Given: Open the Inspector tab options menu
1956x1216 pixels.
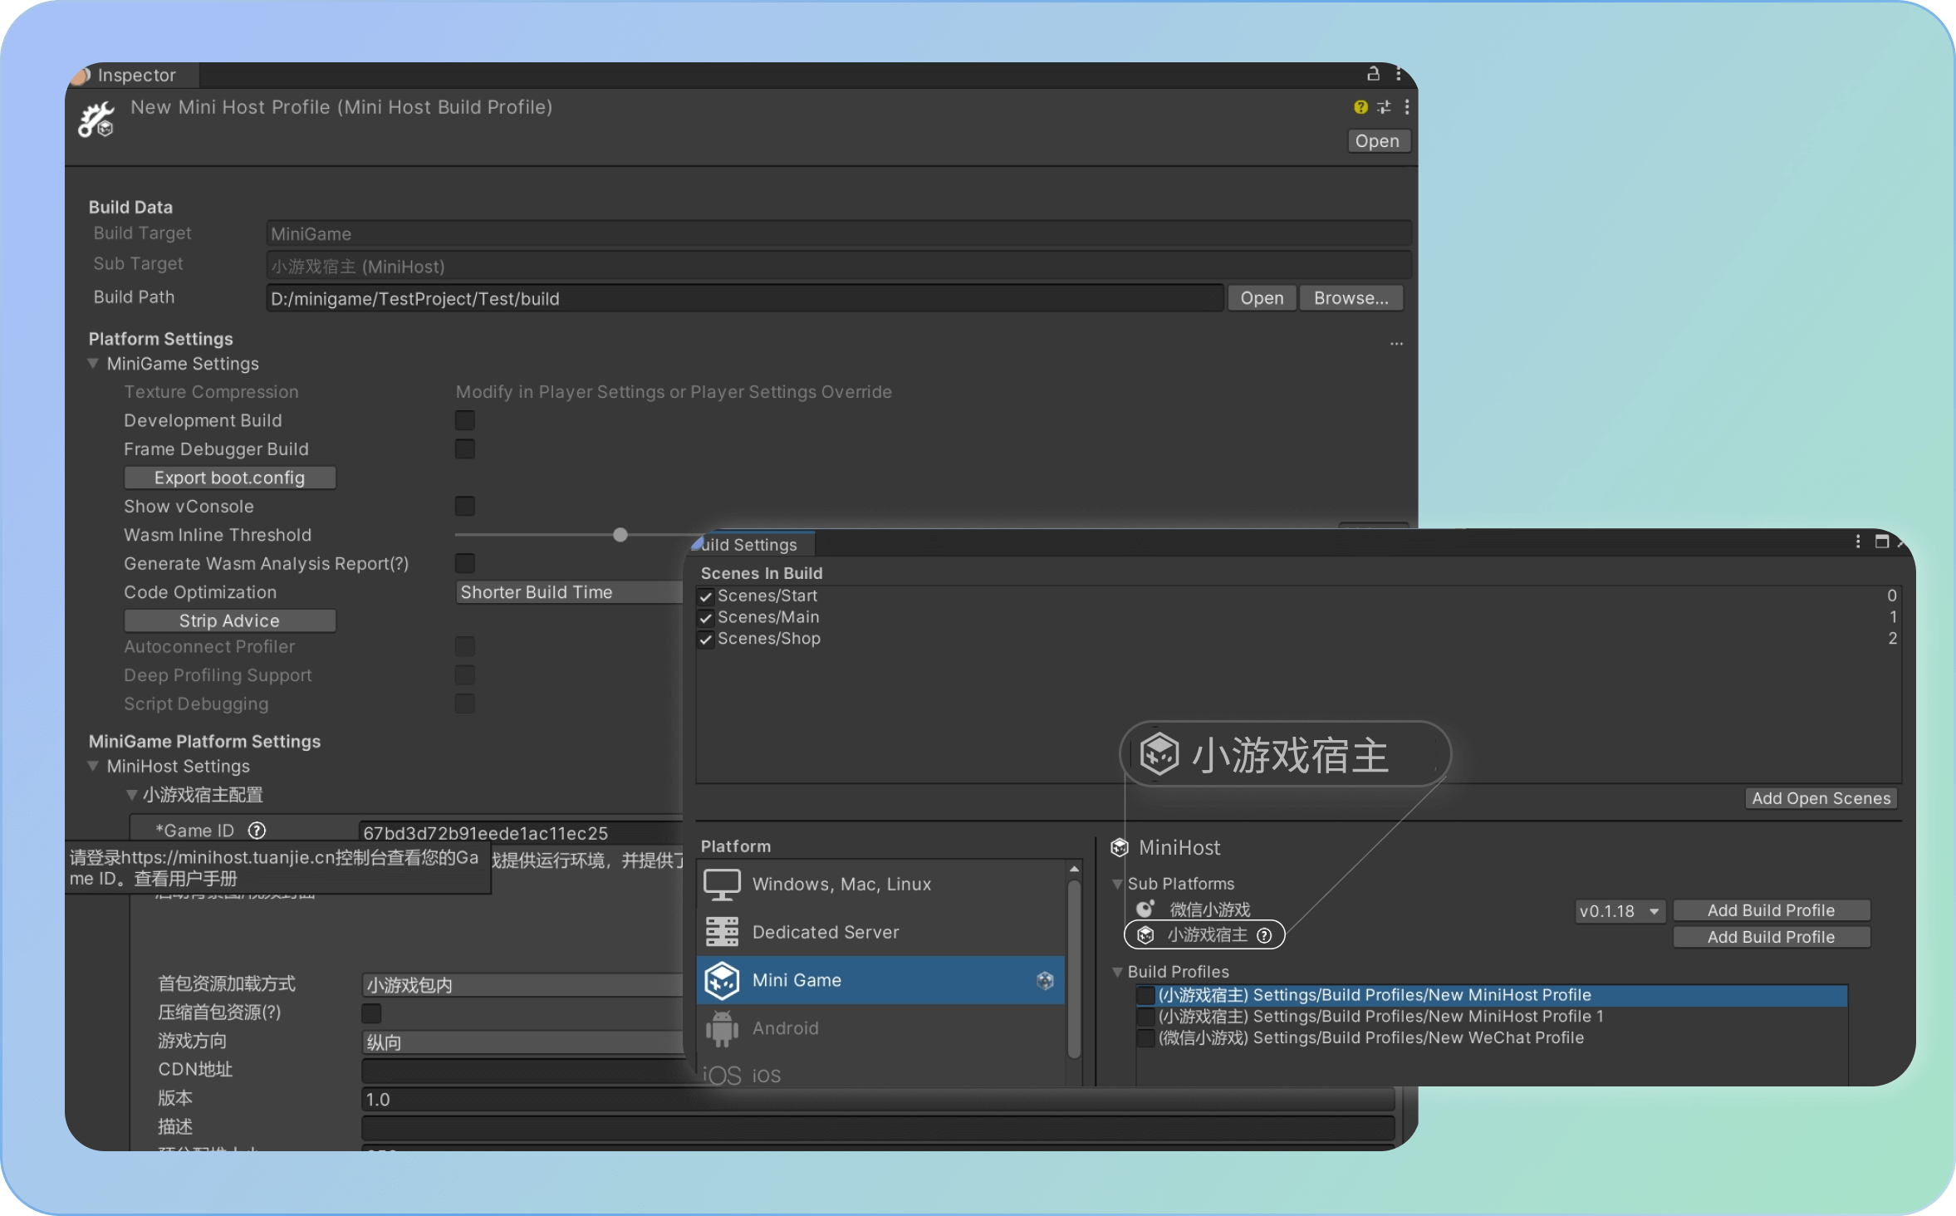Looking at the screenshot, I should [1400, 74].
